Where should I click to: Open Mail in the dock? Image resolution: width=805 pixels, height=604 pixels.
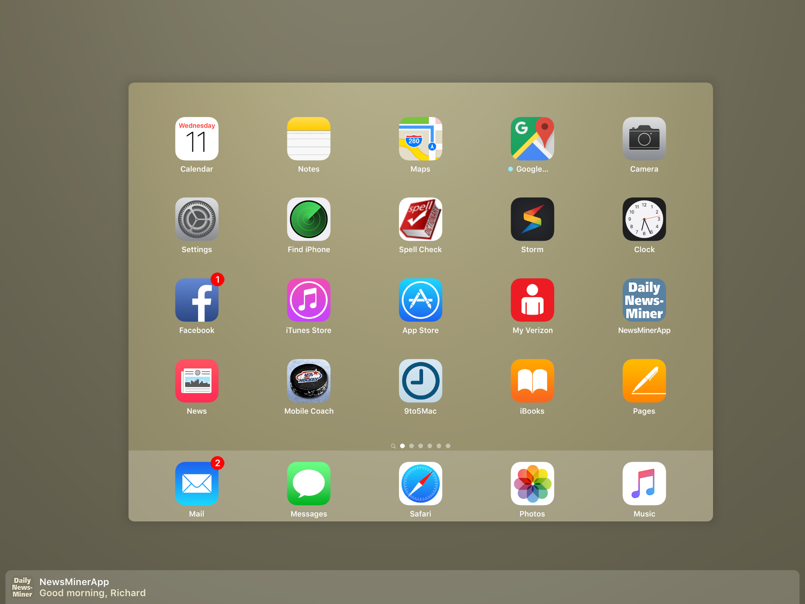pyautogui.click(x=197, y=483)
